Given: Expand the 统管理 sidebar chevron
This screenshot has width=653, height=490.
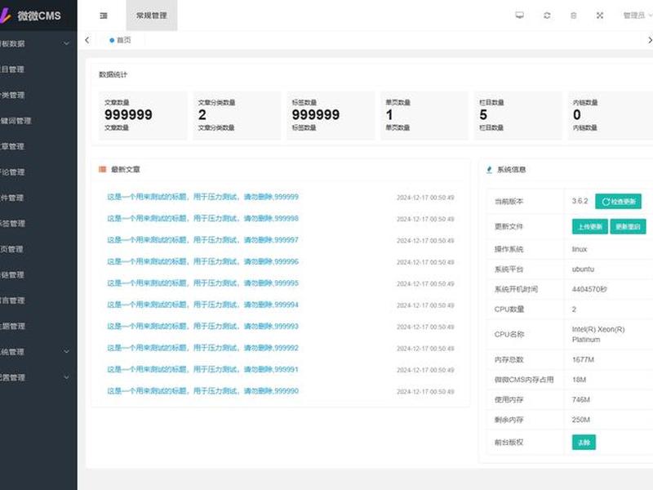Looking at the screenshot, I should [66, 352].
